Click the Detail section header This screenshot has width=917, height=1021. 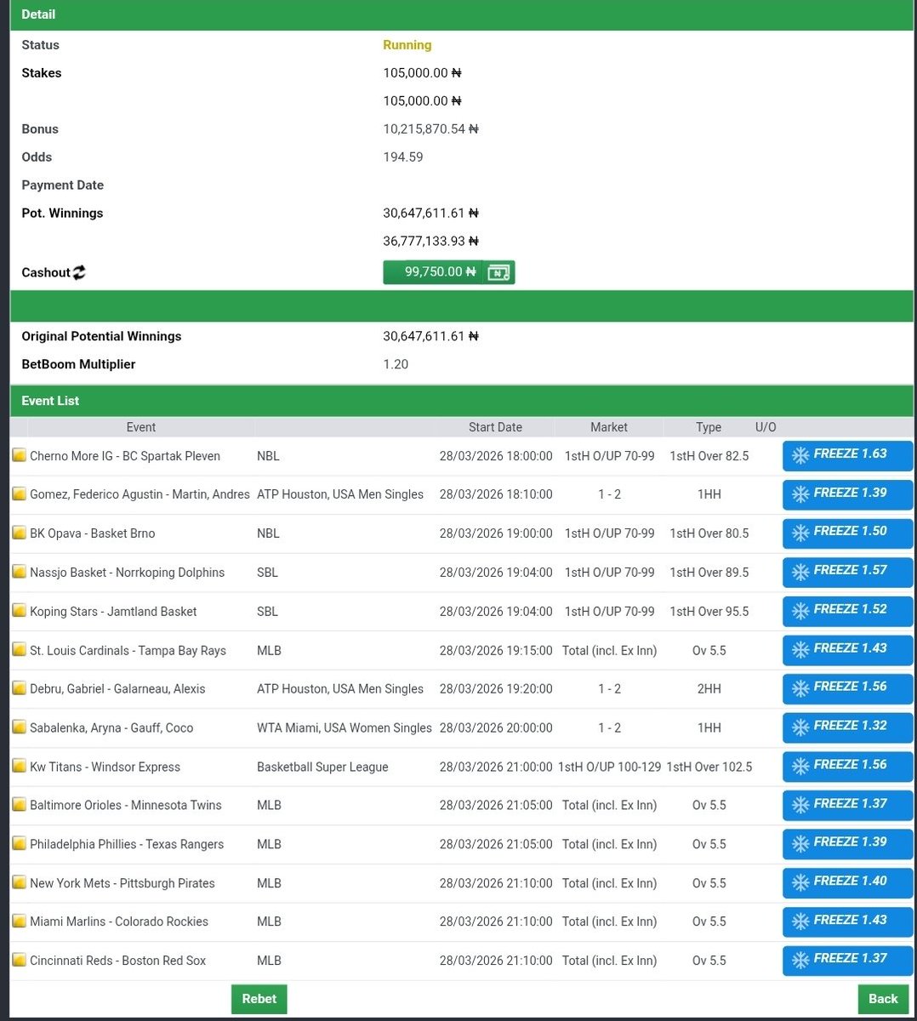point(463,15)
